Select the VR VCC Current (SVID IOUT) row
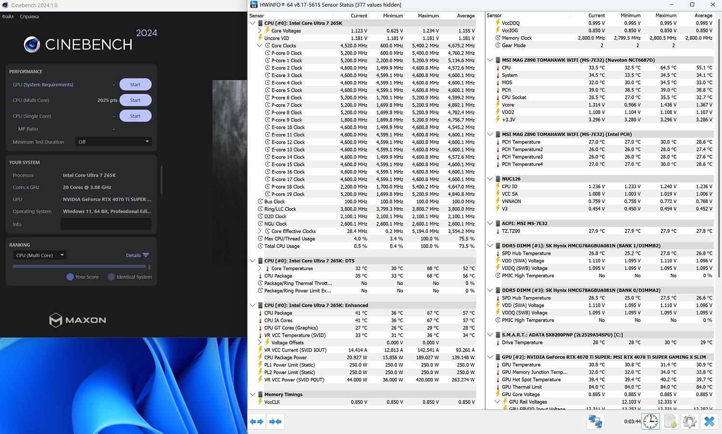 [x=363, y=350]
